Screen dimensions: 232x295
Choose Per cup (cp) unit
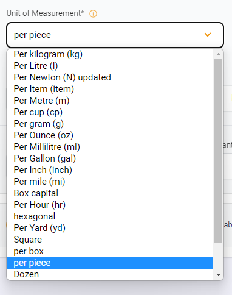click(x=110, y=112)
